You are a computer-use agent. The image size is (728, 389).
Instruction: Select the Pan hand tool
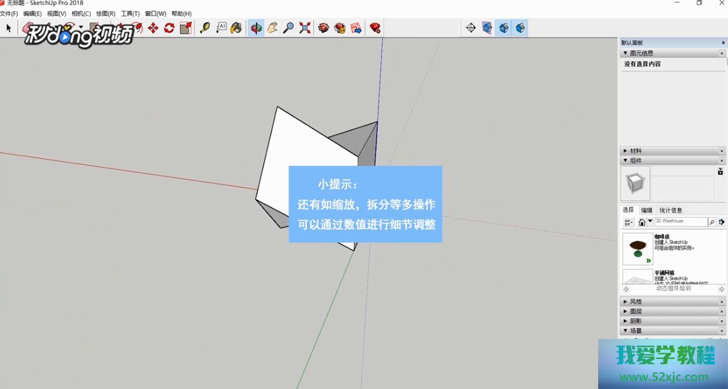click(272, 28)
